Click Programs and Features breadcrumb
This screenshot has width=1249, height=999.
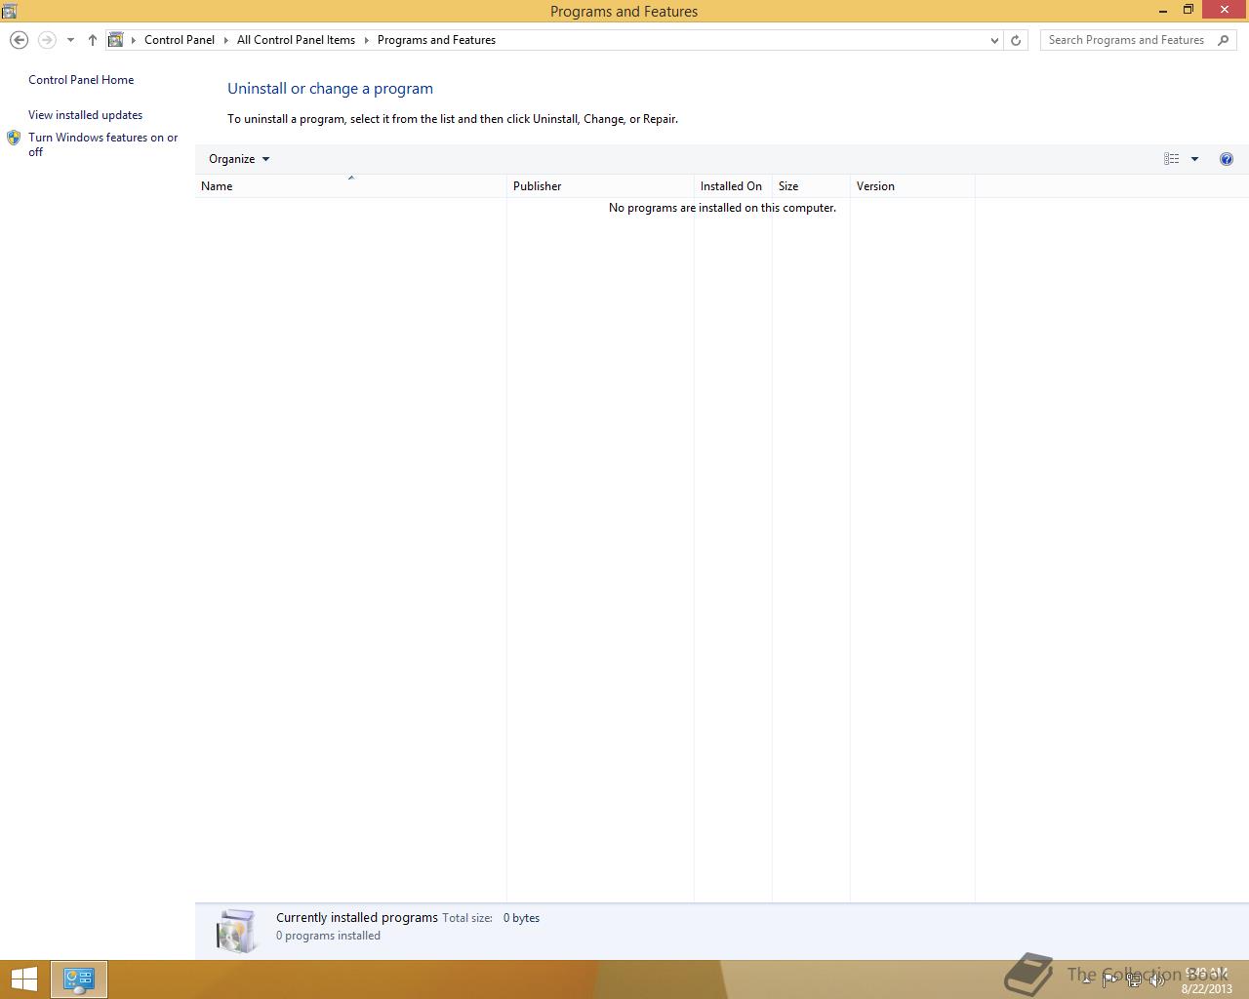436,40
